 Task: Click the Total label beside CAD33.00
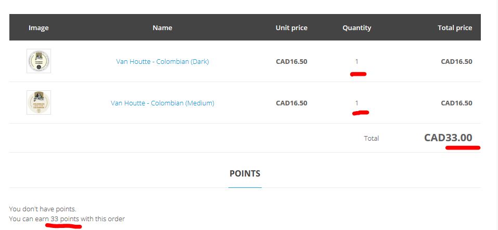[372, 138]
